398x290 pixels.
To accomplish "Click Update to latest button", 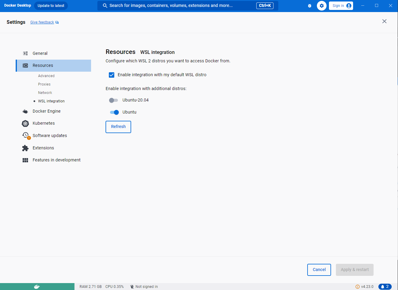I will (x=51, y=6).
